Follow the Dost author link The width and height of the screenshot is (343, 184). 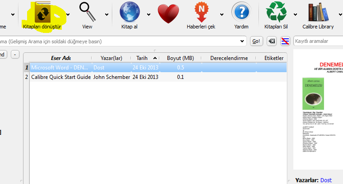(x=326, y=180)
